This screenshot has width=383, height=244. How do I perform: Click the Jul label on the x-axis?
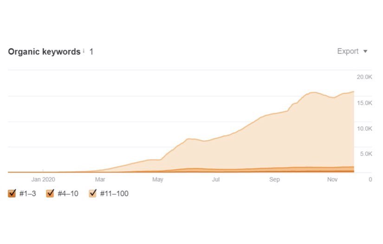[216, 179]
